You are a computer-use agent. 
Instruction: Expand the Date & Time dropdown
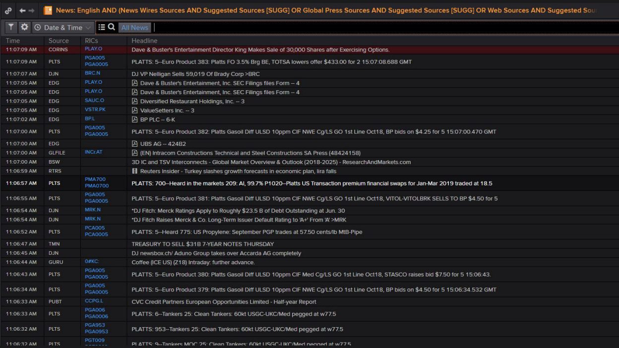63,27
